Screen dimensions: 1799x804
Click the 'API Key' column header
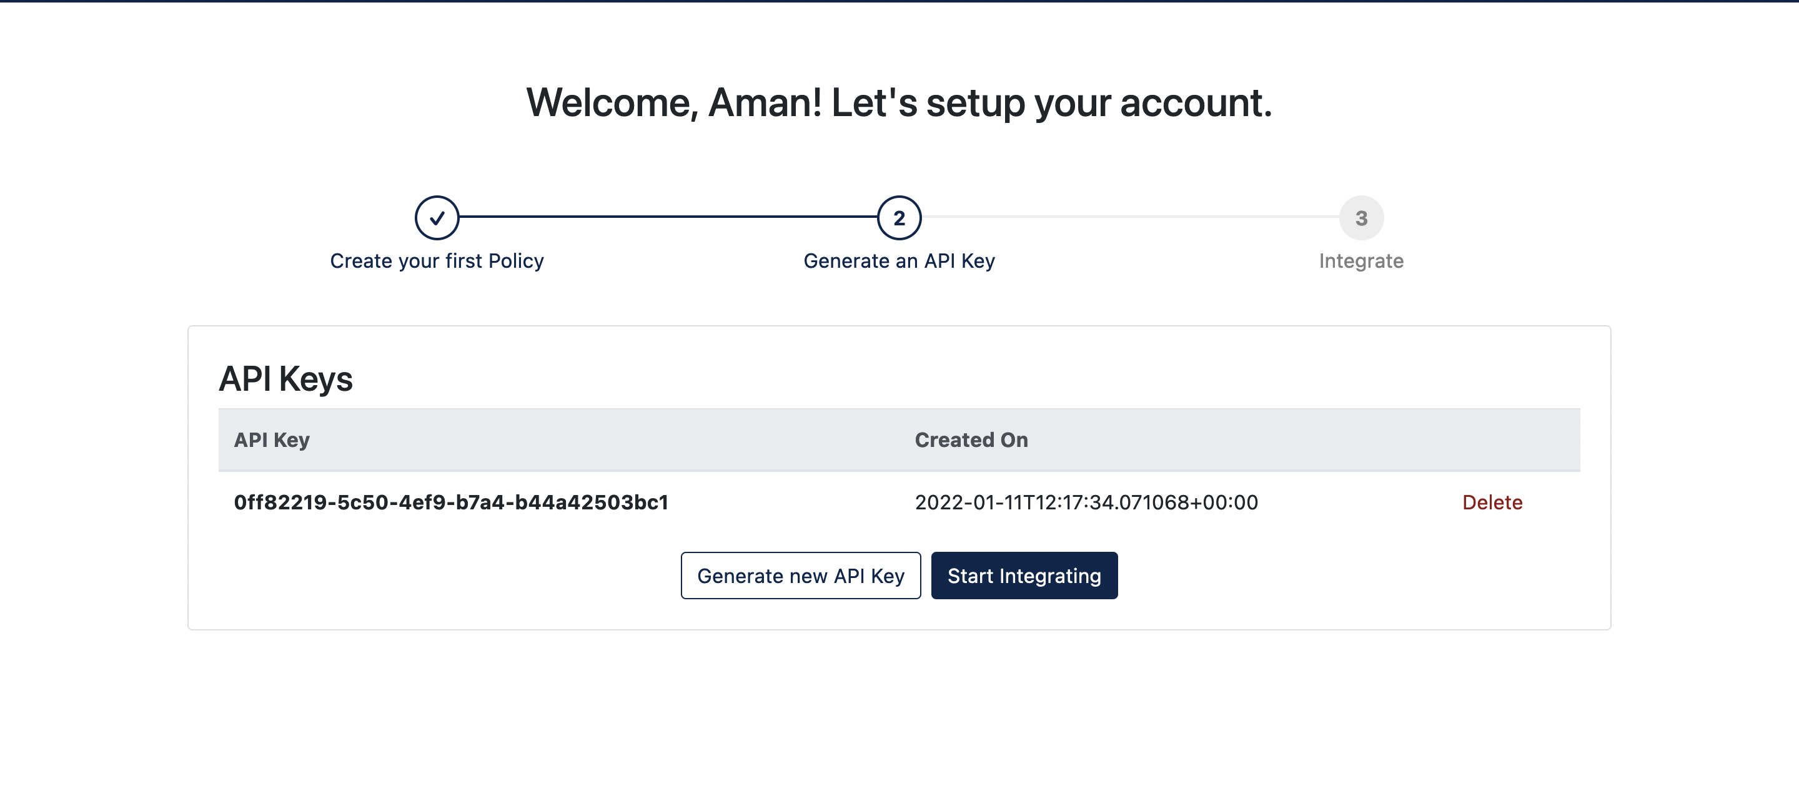click(272, 440)
